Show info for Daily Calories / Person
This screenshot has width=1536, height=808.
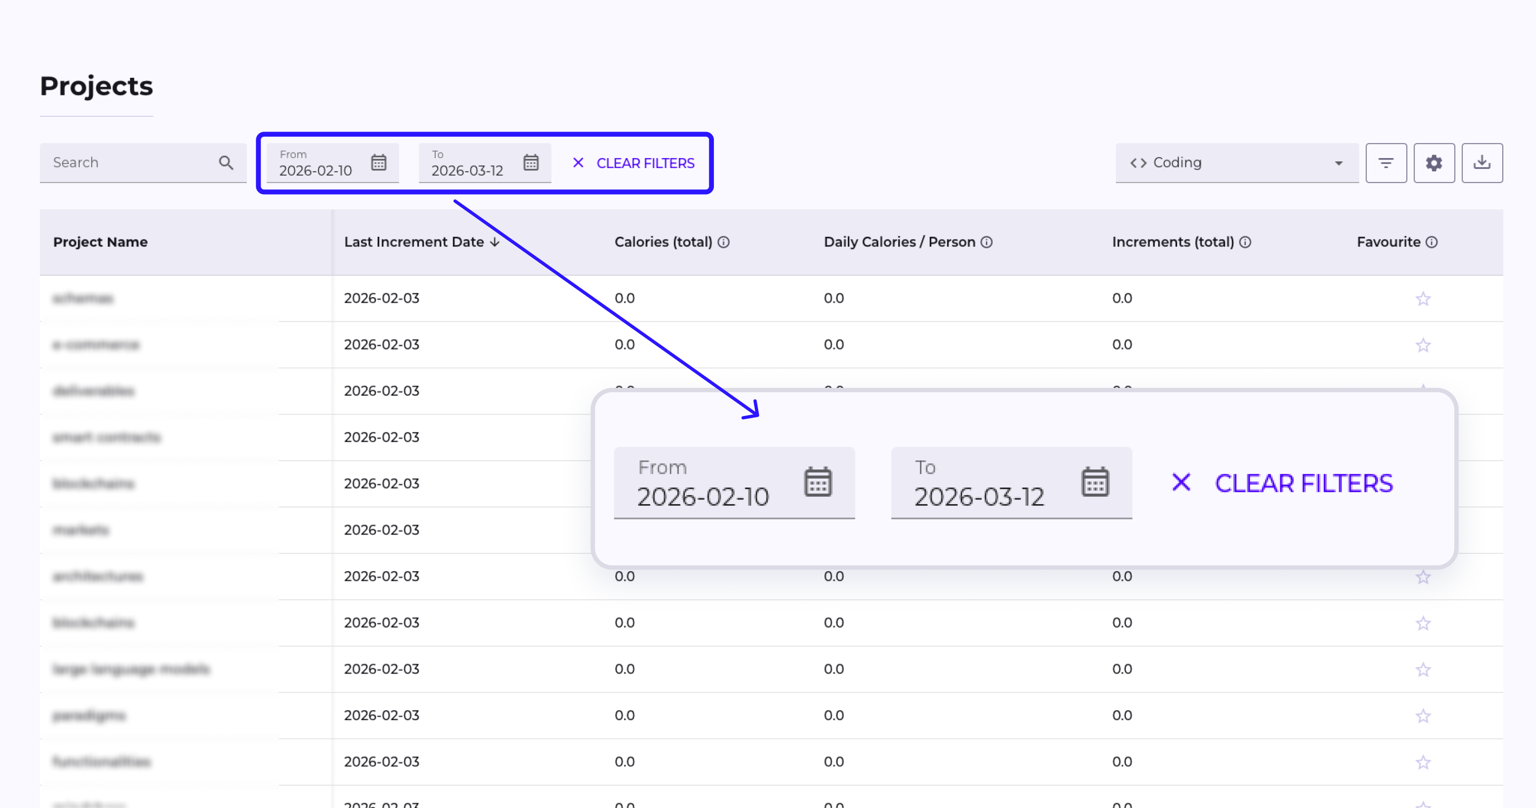click(x=986, y=242)
